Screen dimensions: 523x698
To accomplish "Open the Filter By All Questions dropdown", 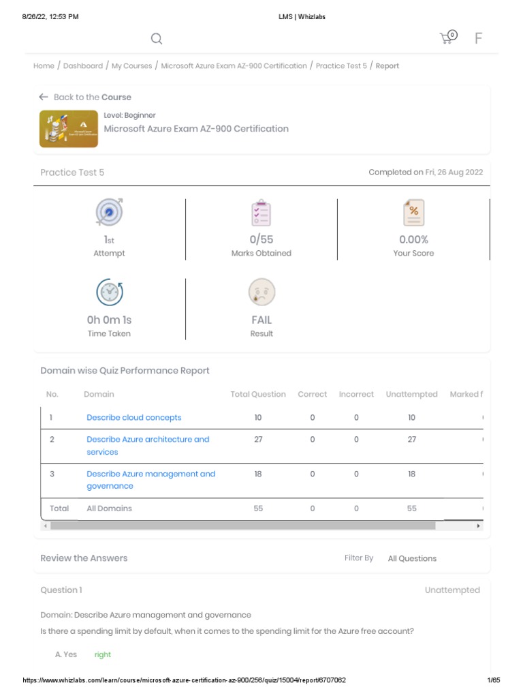I will pos(412,558).
